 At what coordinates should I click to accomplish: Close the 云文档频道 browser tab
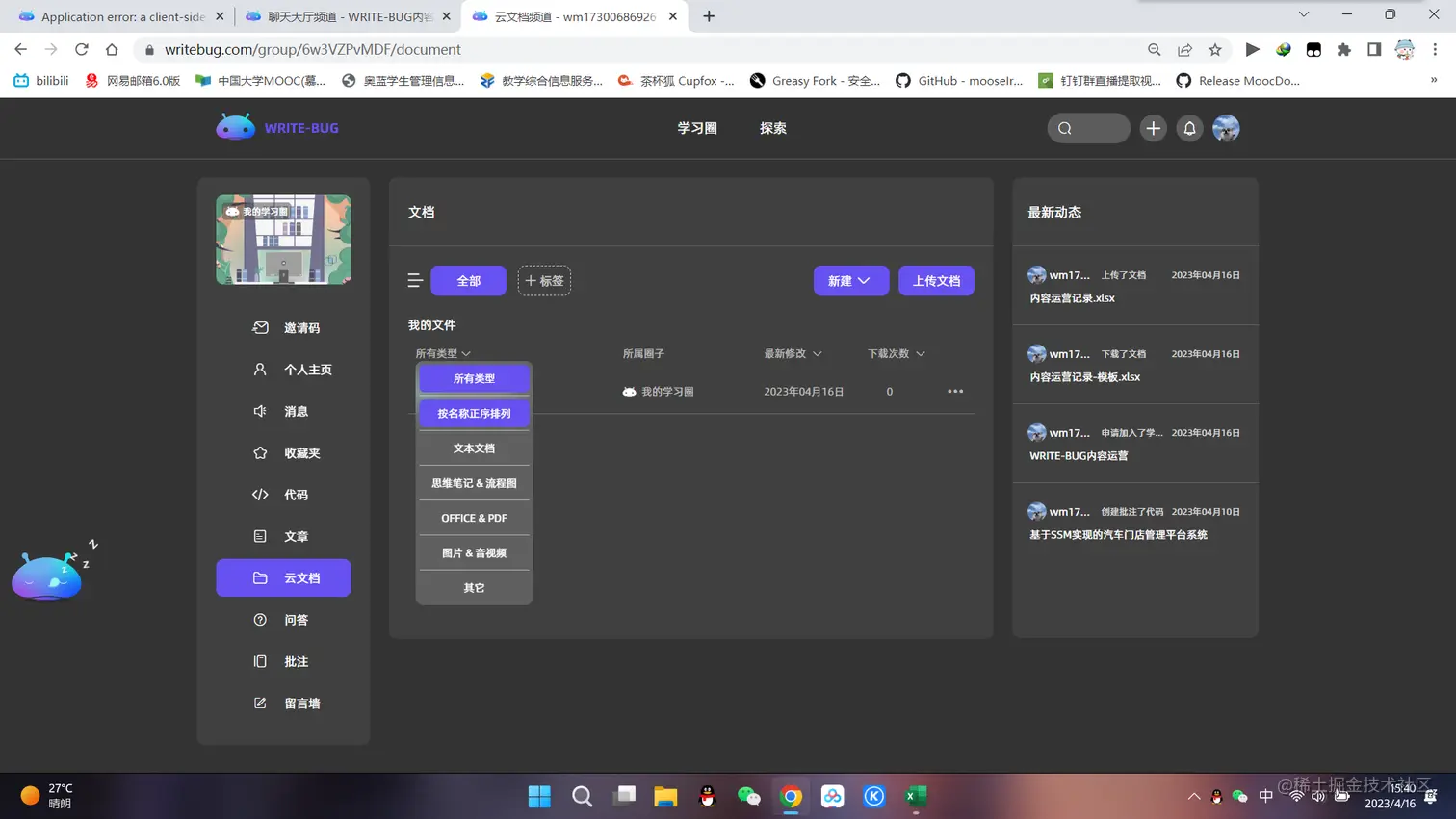[673, 16]
